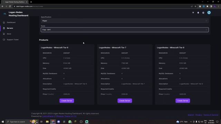Select the Logan-Nodes Hosting Dashboard browser tab
Image resolution: width=221 pixels, height=124 pixels.
pyautogui.click(x=15, y=2)
